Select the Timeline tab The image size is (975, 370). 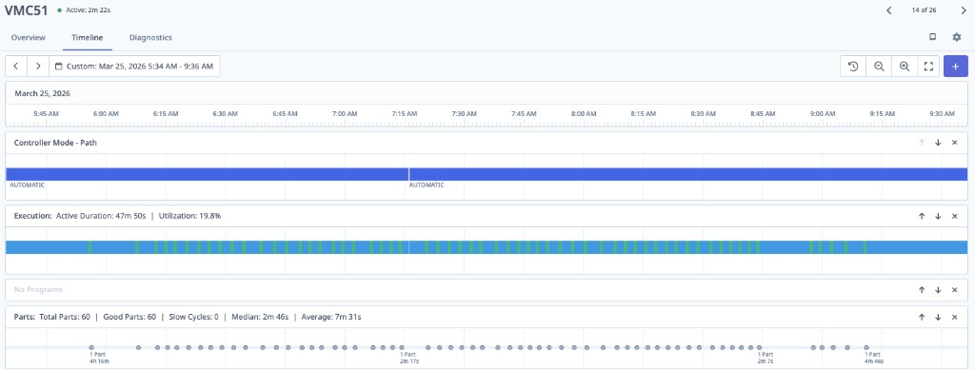tap(87, 38)
